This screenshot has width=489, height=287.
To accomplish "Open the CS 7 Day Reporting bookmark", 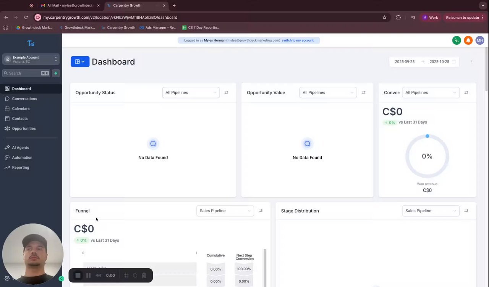I will [x=201, y=27].
